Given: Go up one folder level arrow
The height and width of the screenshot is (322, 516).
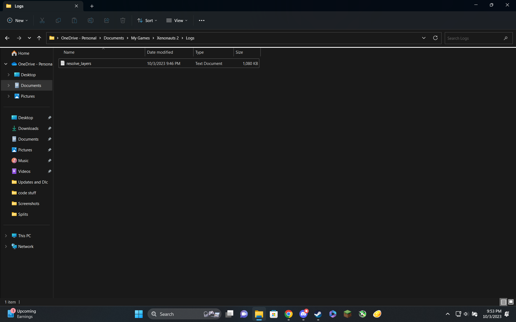Looking at the screenshot, I should pyautogui.click(x=39, y=38).
